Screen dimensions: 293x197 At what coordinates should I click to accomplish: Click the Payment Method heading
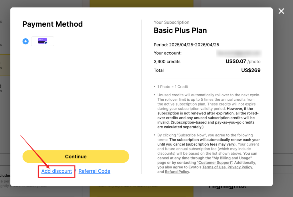(53, 24)
